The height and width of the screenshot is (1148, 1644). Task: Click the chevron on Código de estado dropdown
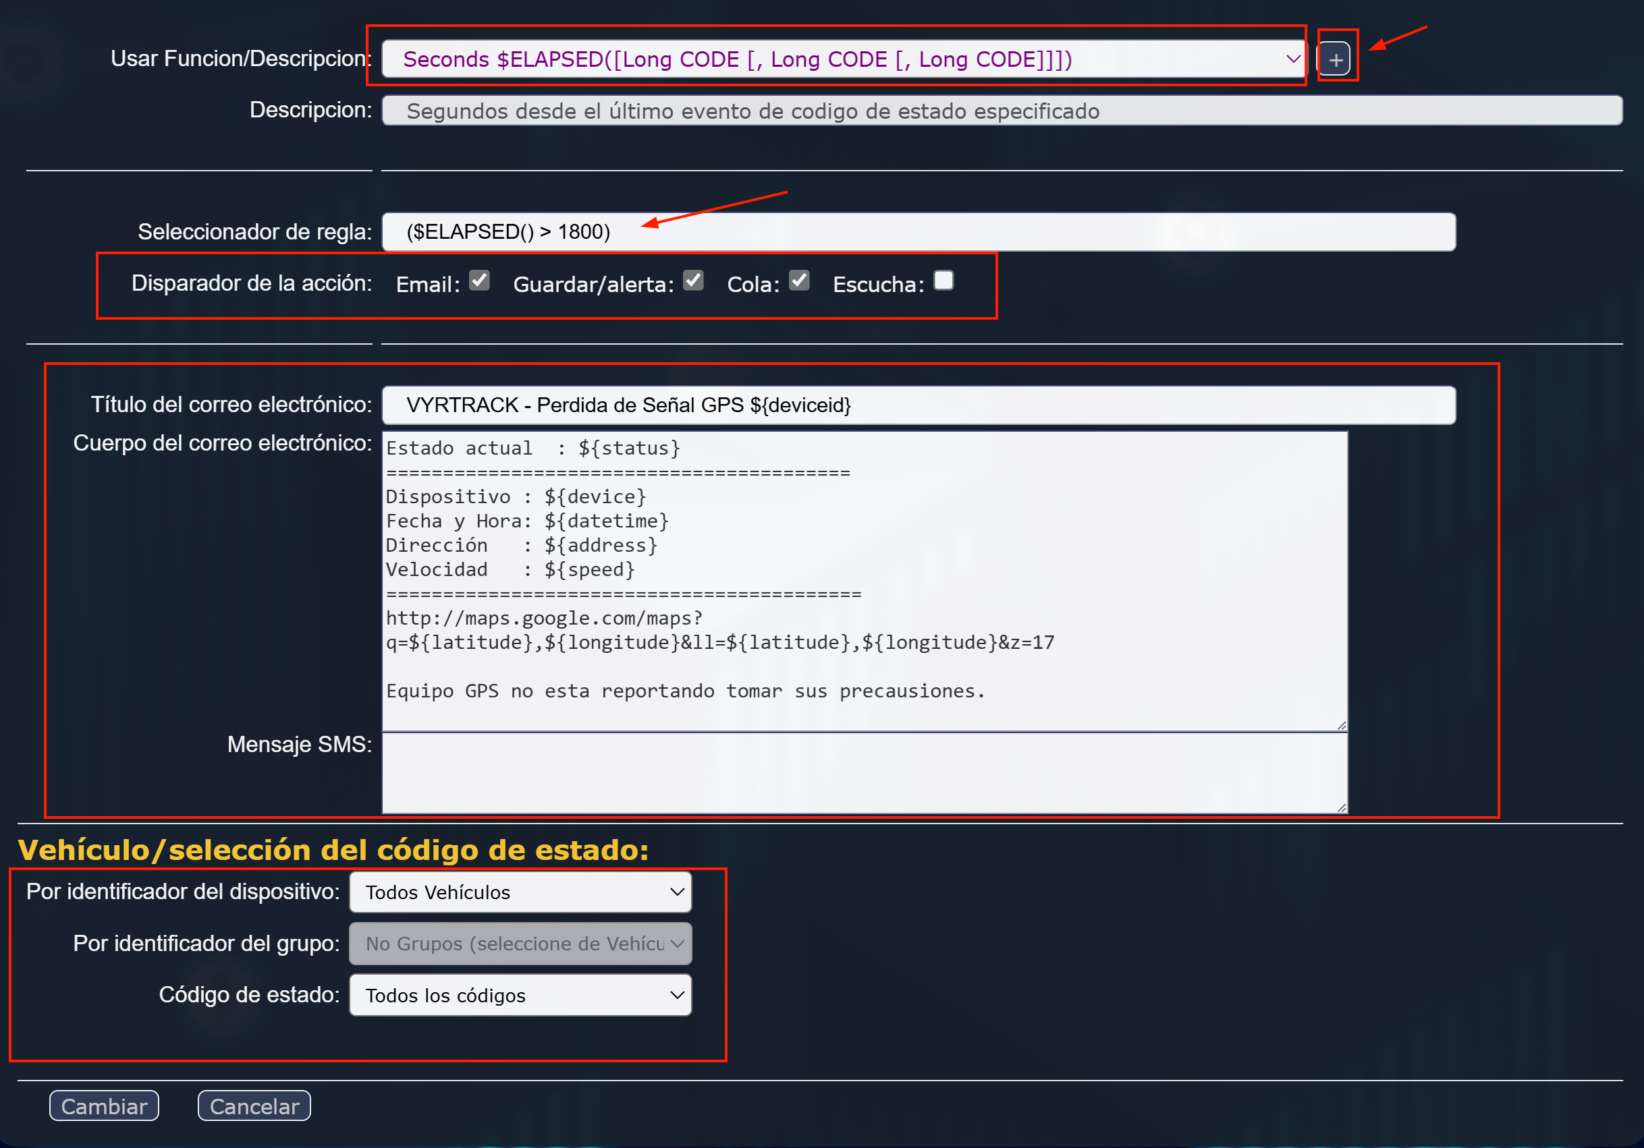coord(677,995)
